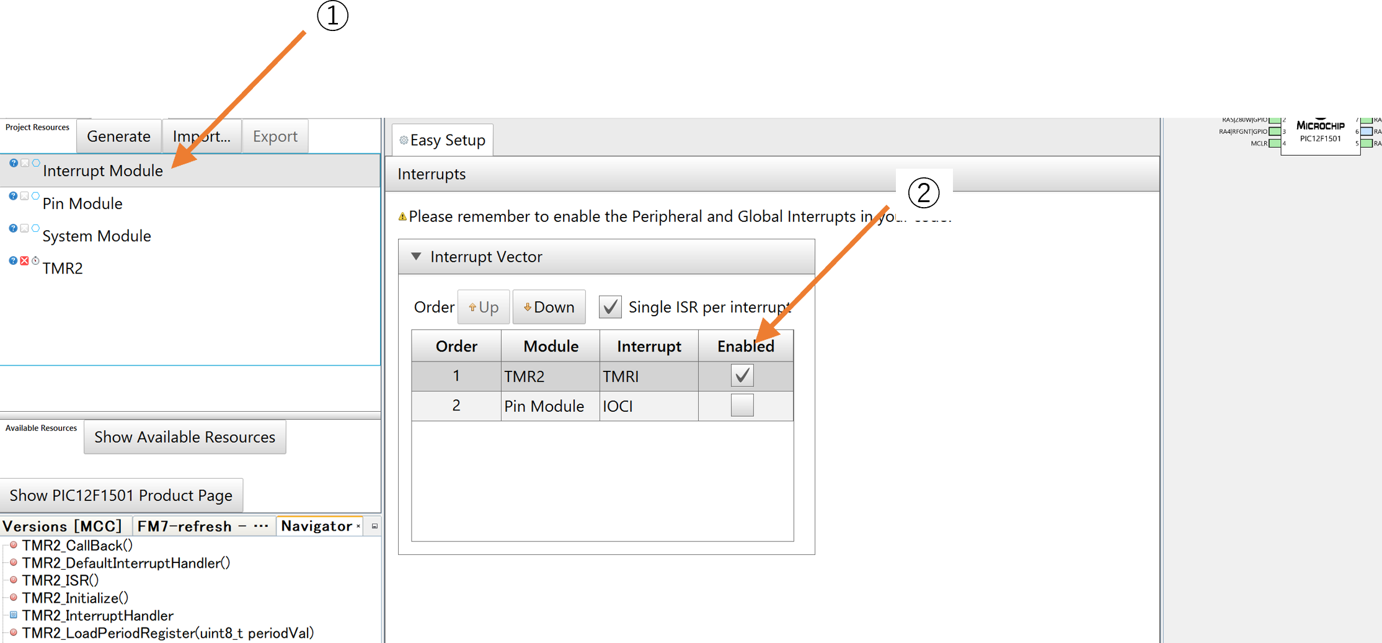This screenshot has width=1382, height=643.
Task: Click the warning triangle icon in Interrupts
Action: 402,217
